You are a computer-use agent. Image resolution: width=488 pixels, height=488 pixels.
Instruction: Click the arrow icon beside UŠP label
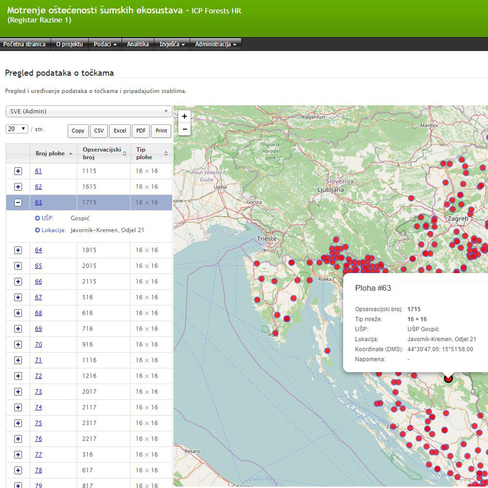(x=38, y=218)
